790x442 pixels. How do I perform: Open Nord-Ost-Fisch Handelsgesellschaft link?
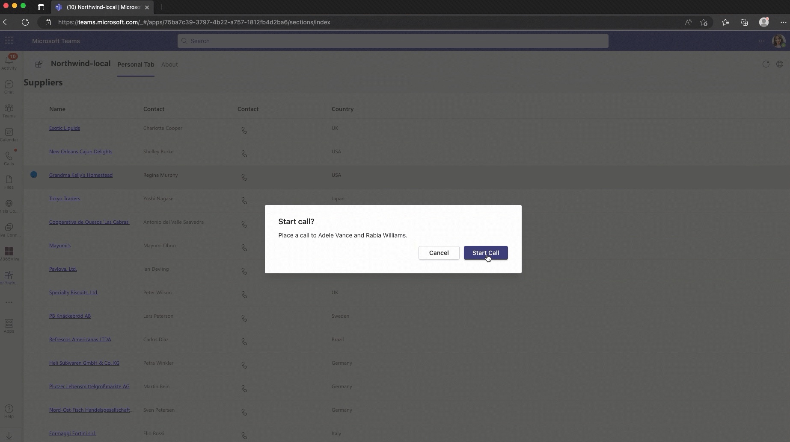click(91, 410)
